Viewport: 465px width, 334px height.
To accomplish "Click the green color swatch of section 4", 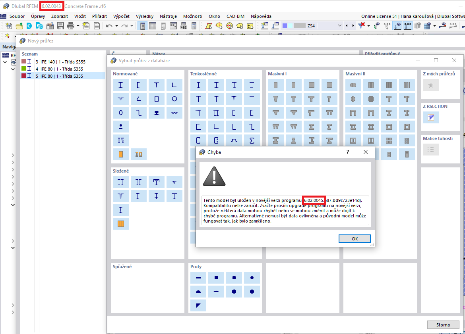I will point(24,68).
